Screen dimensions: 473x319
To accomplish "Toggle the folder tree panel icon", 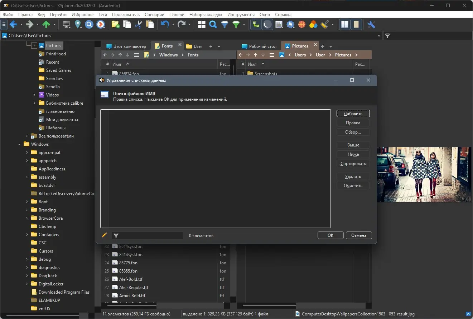I will (256, 24).
